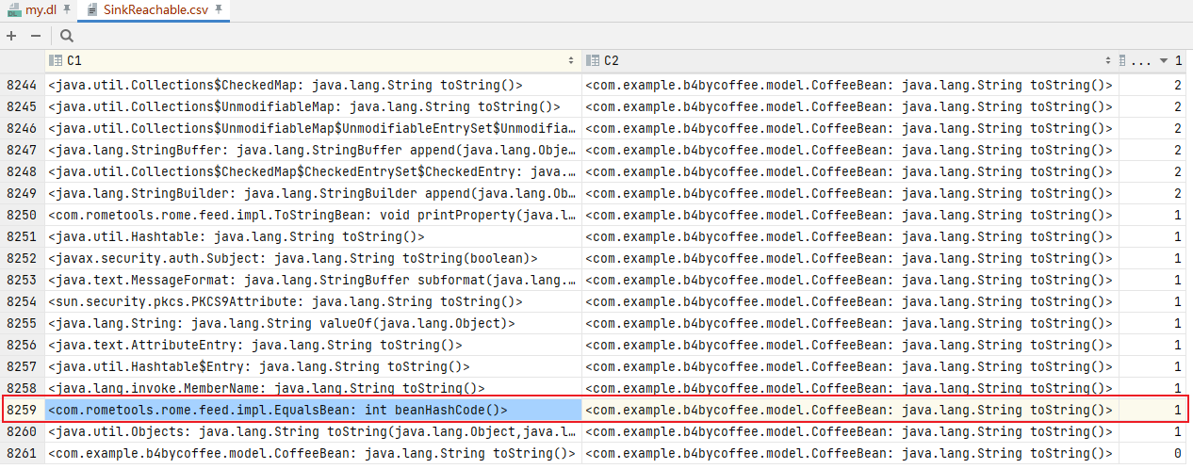Select row number 8250

click(x=23, y=215)
